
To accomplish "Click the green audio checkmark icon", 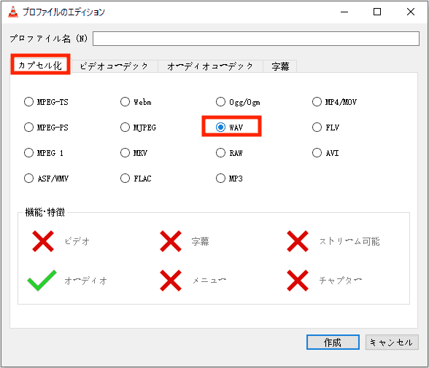I will [42, 281].
